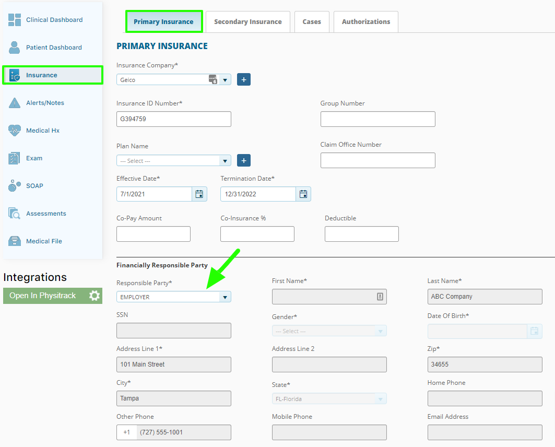Click the Deductible input field
This screenshot has height=447, width=555.
click(x=362, y=234)
